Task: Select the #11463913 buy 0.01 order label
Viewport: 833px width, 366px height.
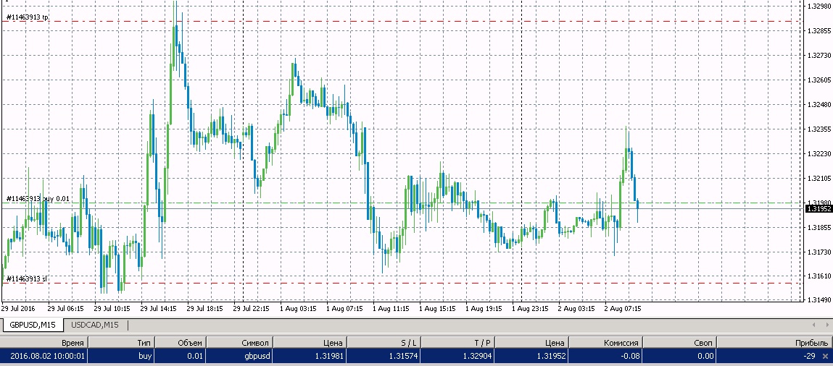Action: (38, 199)
